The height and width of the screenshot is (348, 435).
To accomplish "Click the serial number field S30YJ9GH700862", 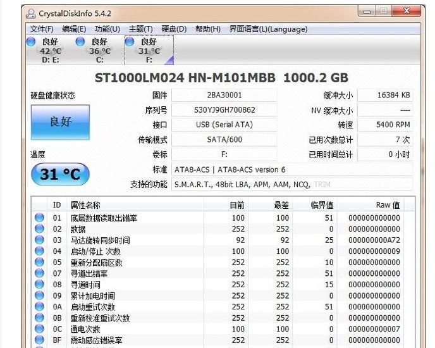I will (x=224, y=110).
